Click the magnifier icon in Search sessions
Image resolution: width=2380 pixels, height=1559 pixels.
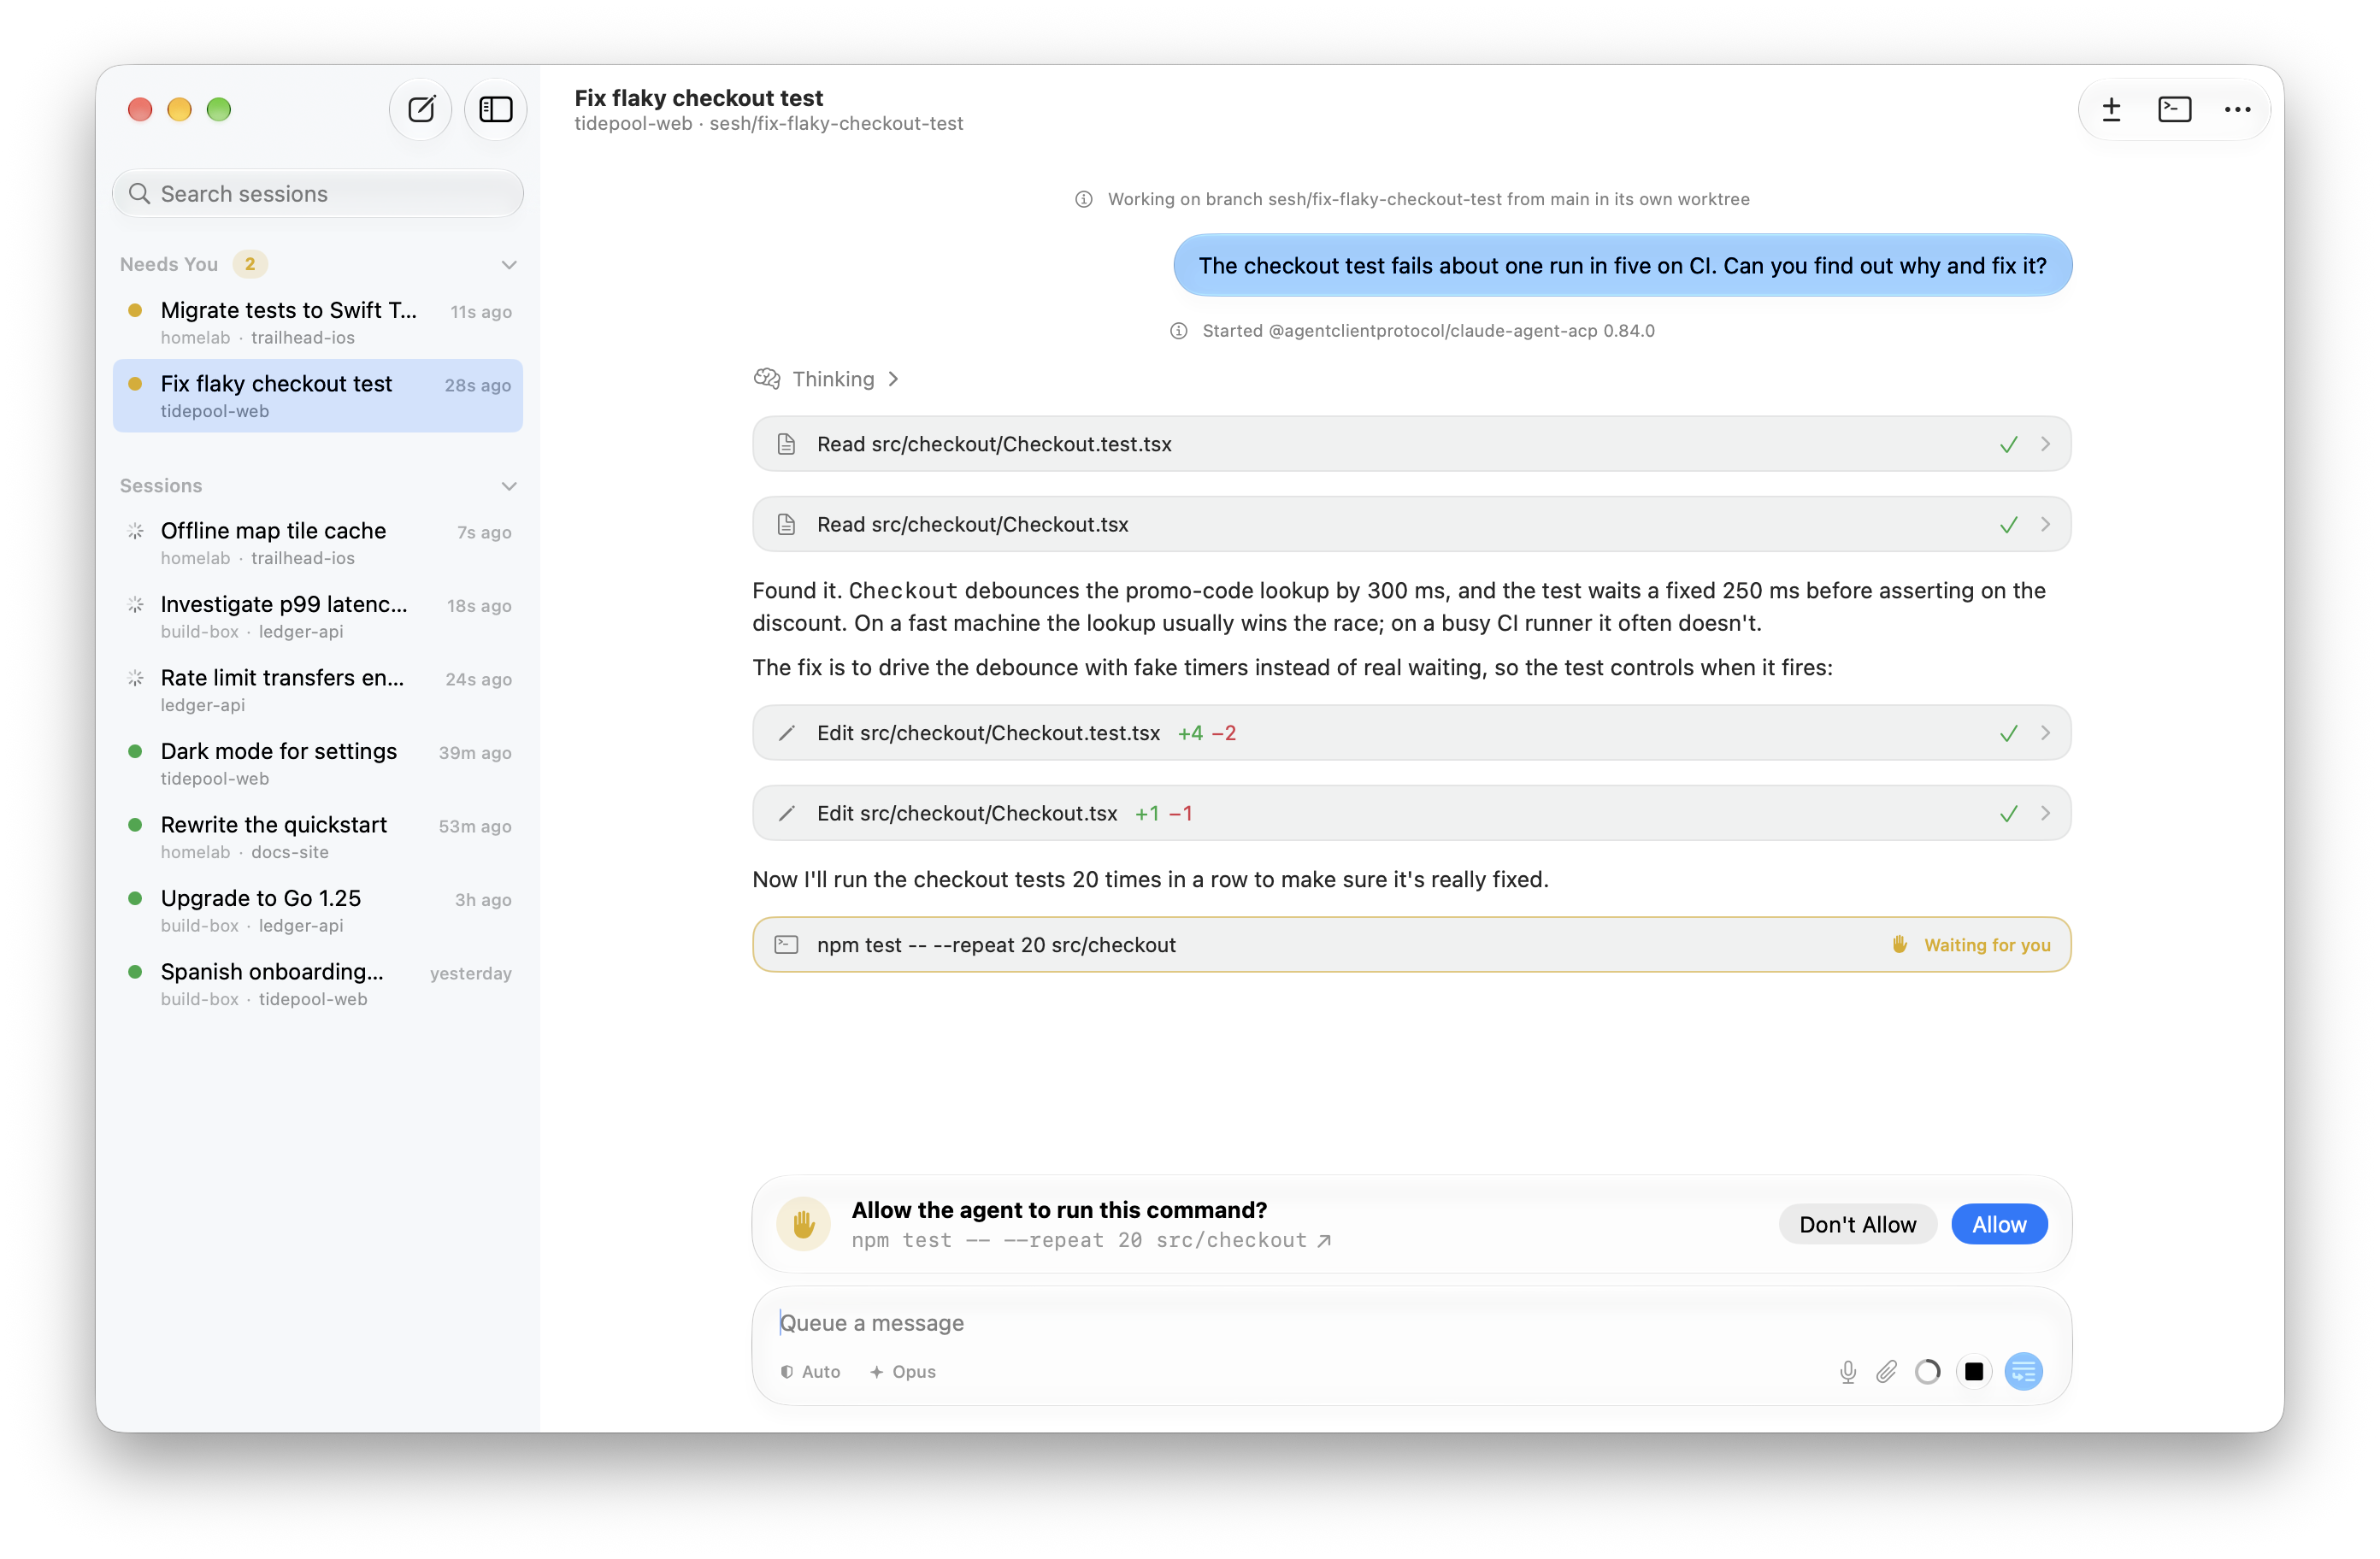pos(139,193)
